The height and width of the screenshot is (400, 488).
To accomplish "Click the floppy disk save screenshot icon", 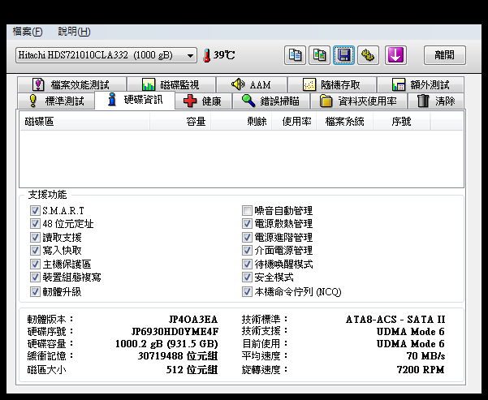I will [343, 55].
